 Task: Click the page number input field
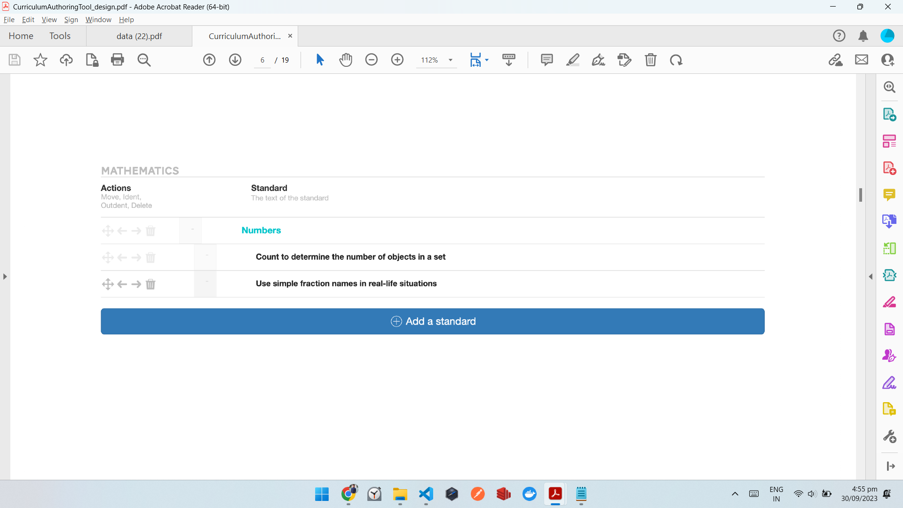coord(262,60)
